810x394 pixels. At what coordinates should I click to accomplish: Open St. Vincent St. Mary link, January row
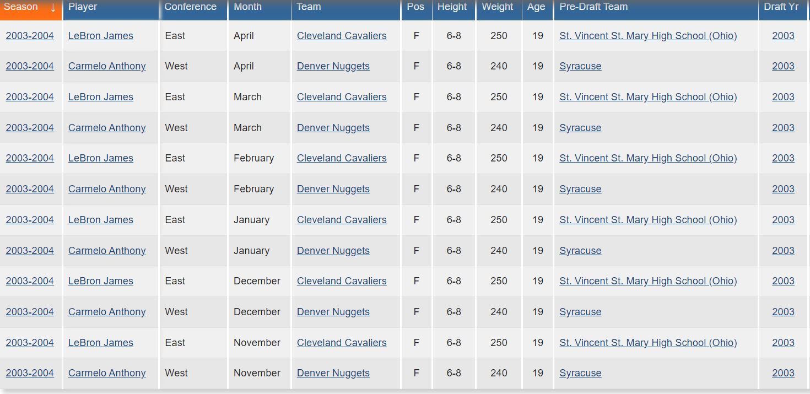coord(648,220)
